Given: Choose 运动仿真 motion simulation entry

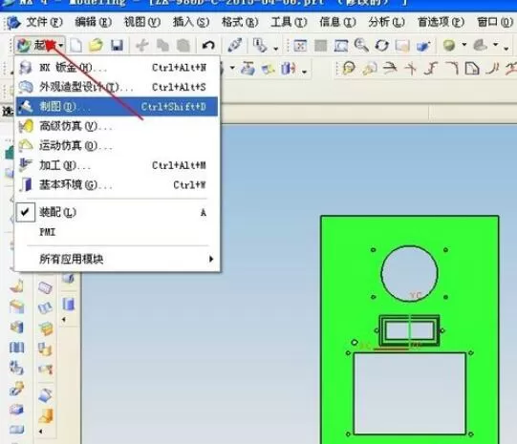Looking at the screenshot, I should (x=117, y=145).
